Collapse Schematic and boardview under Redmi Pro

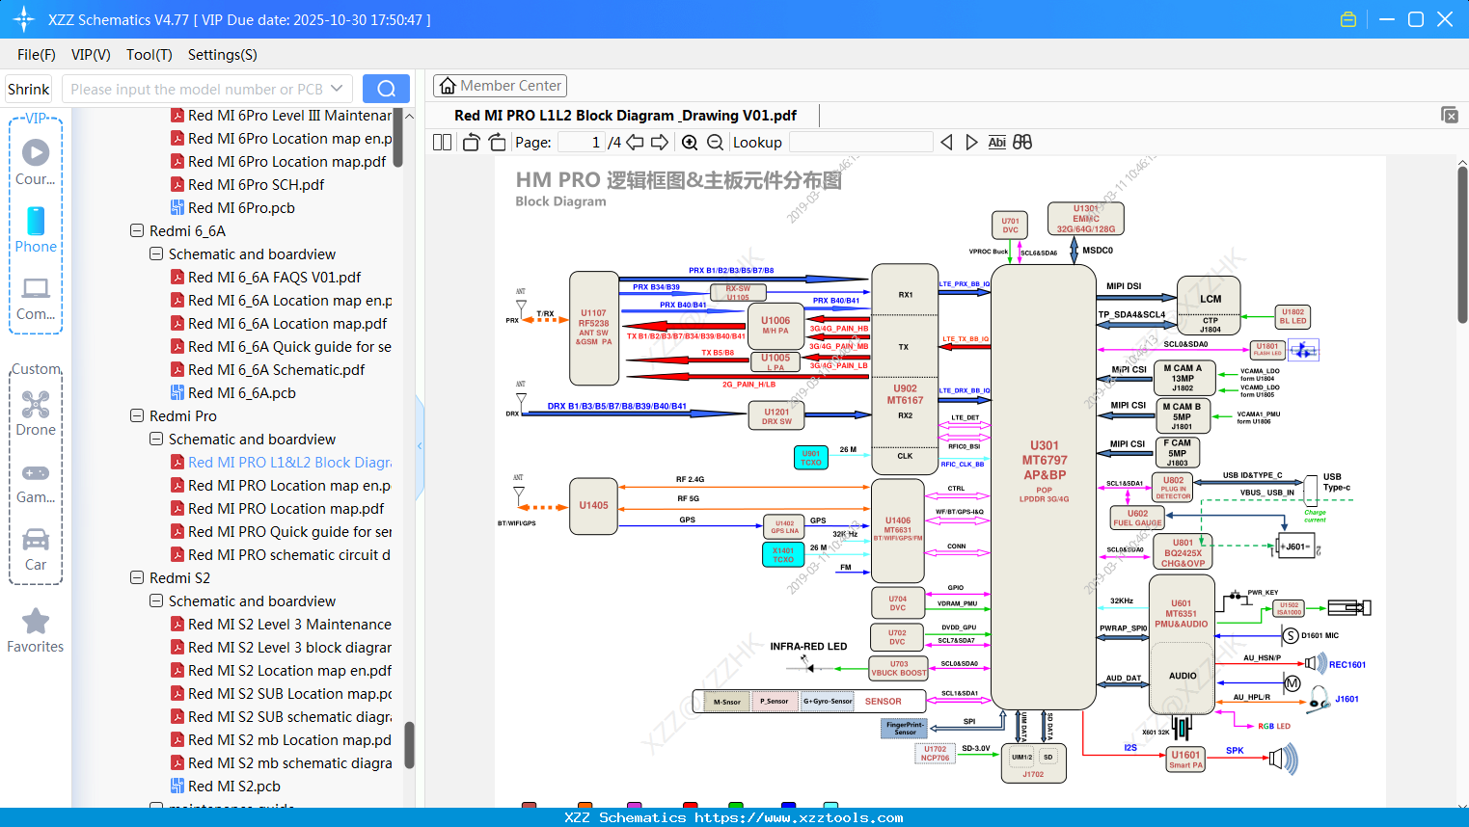(x=156, y=440)
